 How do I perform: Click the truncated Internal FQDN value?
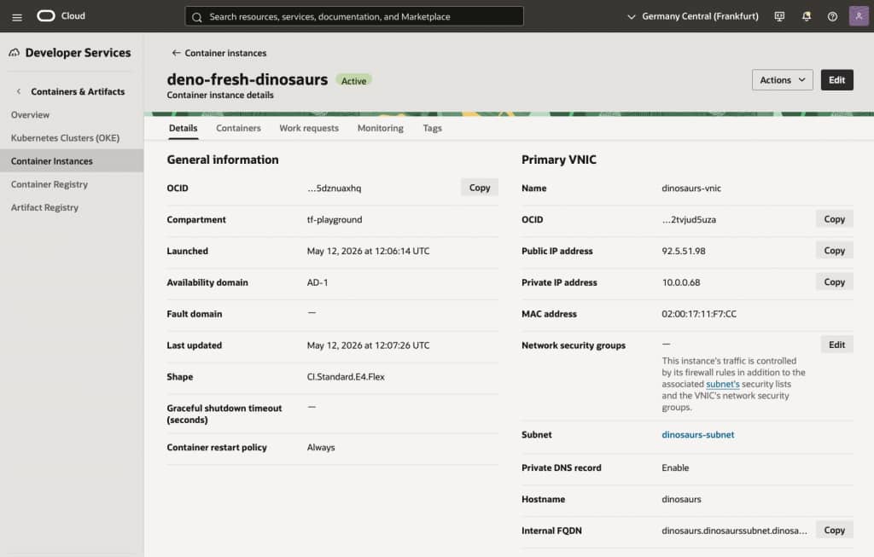click(734, 531)
